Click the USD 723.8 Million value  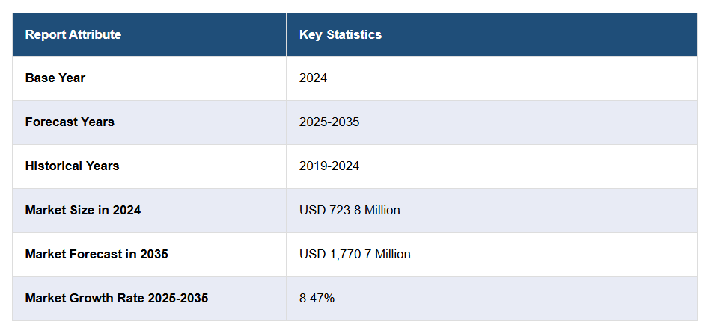pos(350,210)
